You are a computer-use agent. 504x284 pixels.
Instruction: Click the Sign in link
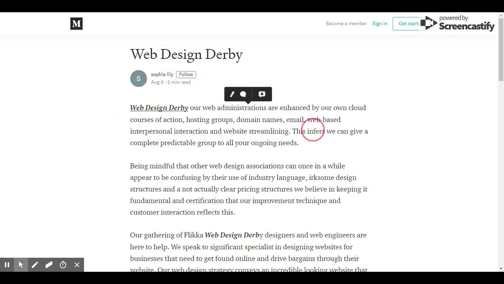point(380,24)
